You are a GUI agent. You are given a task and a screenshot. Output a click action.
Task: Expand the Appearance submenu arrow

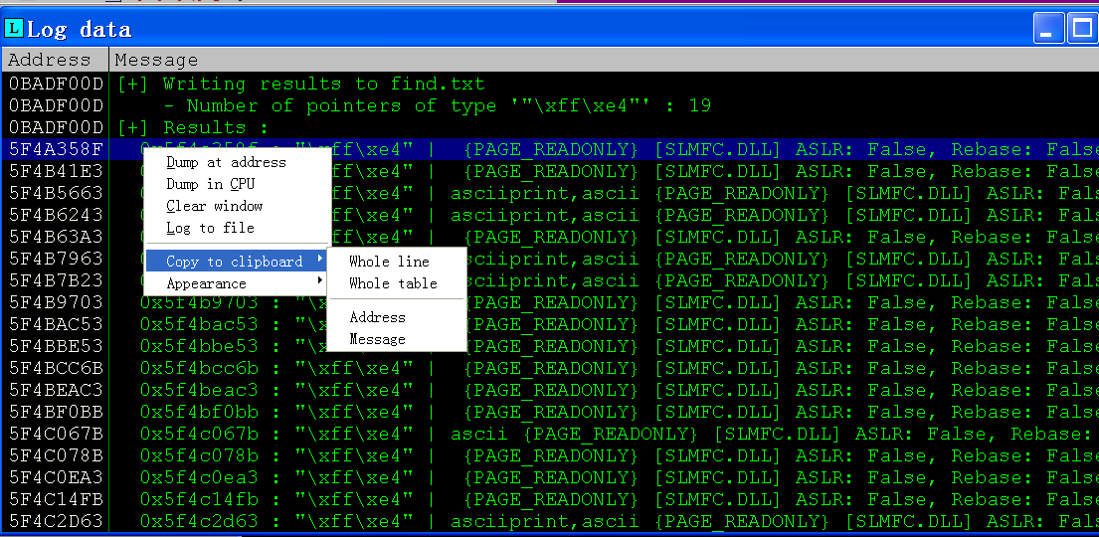pos(320,280)
